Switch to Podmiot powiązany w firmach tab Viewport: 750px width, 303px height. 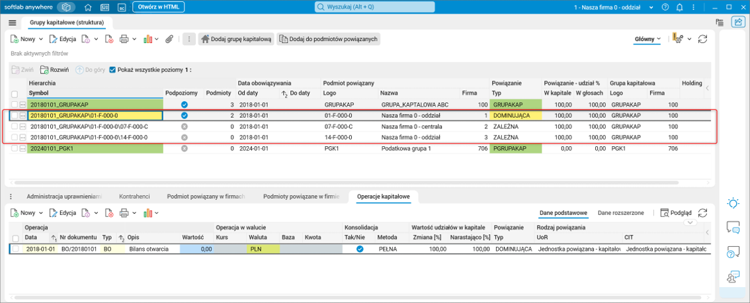(206, 196)
